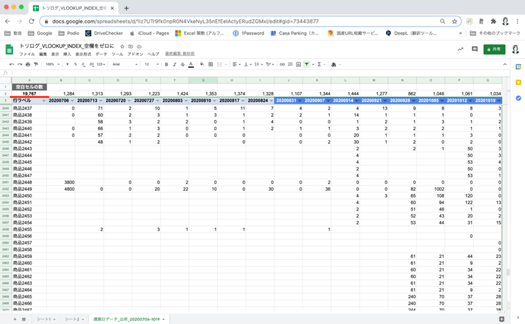Select the paint format tool
Image resolution: width=525 pixels, height=324 pixels.
tap(36, 64)
